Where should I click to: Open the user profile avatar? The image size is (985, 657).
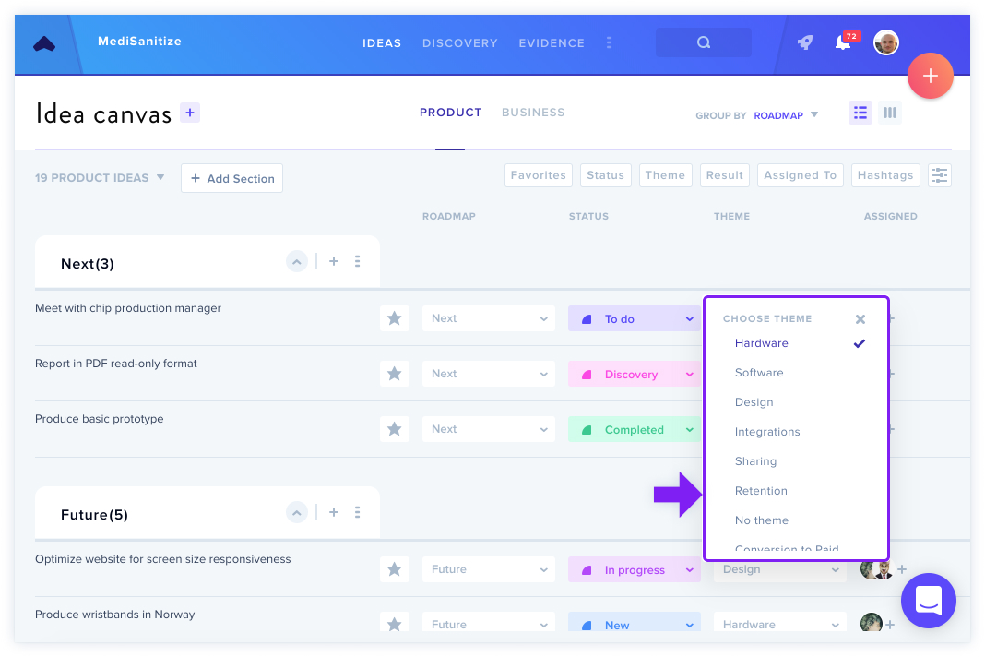coord(885,42)
